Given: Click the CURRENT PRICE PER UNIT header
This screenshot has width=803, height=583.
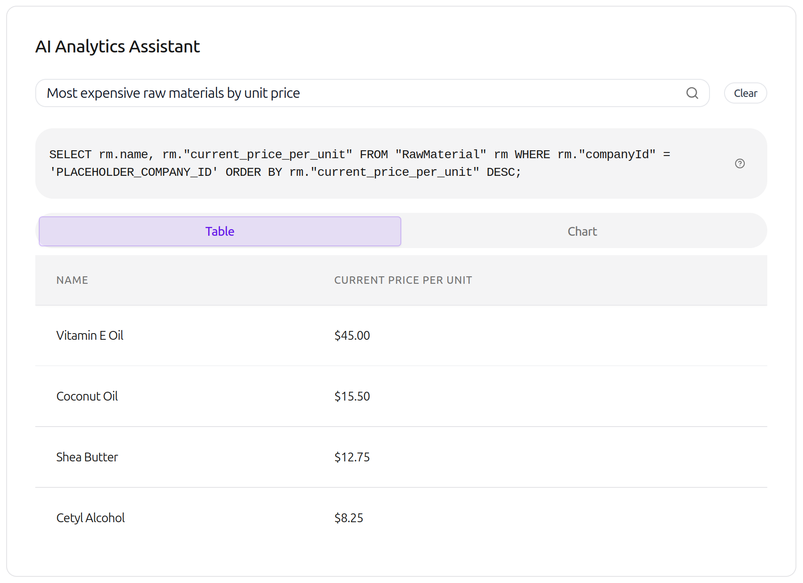Looking at the screenshot, I should tap(403, 280).
